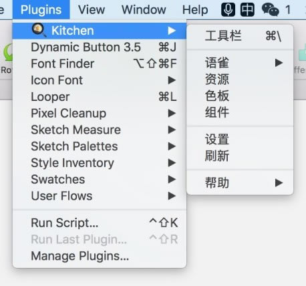The width and height of the screenshot is (306, 286).
Task: Choose 色板 from Kitchen submenu
Action: click(x=240, y=96)
